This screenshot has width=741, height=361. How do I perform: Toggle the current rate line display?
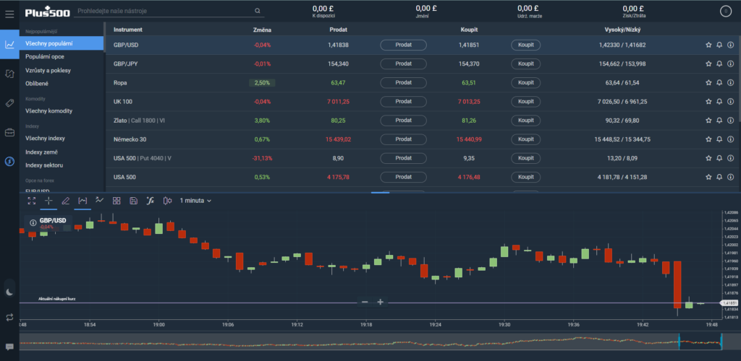click(x=82, y=201)
